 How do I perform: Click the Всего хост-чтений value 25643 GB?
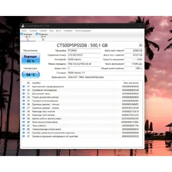pyautogui.click(x=134, y=51)
